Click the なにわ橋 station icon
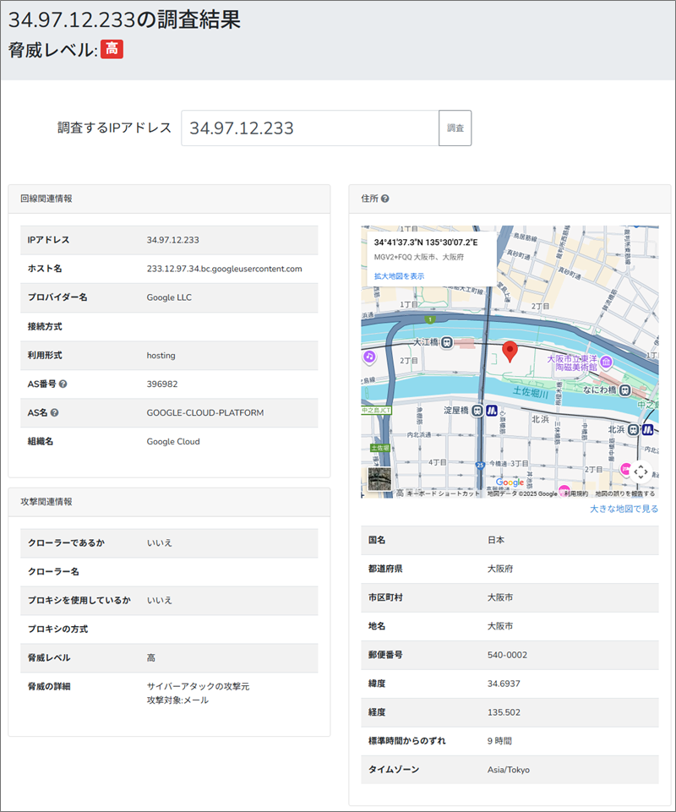 pyautogui.click(x=624, y=390)
